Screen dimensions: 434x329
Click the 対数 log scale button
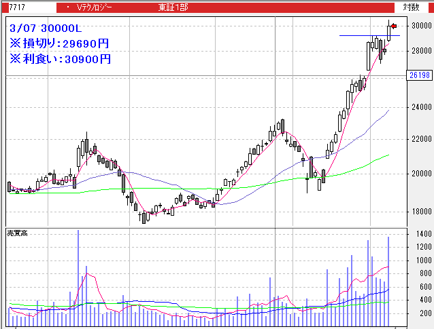(410, 7)
